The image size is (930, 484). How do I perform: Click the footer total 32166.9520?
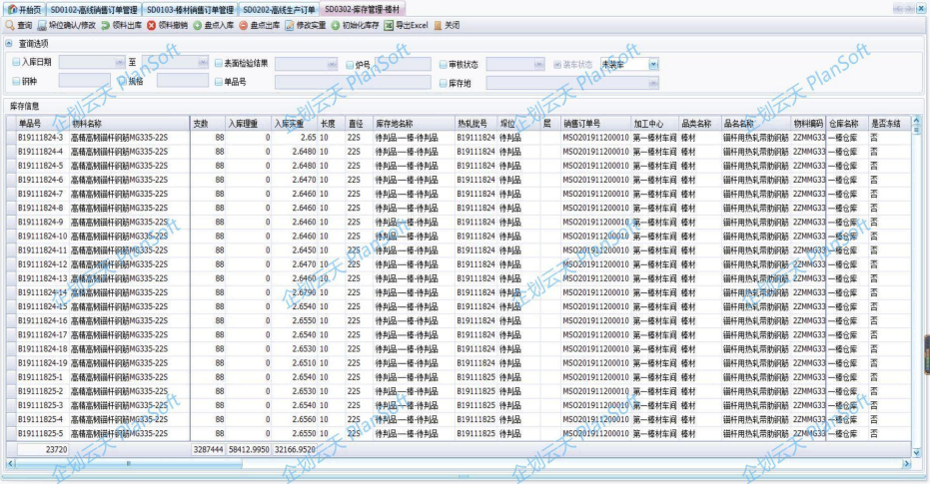pyautogui.click(x=295, y=450)
